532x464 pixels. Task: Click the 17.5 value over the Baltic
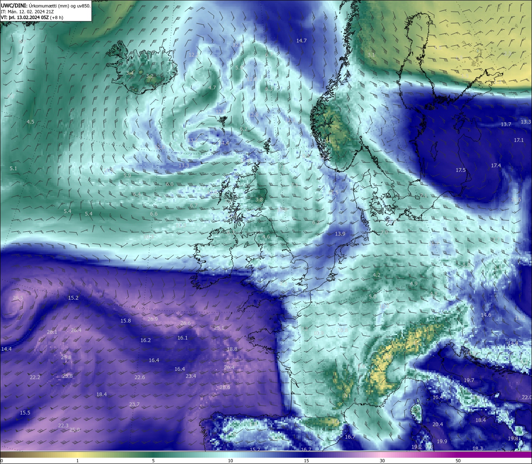[461, 170]
